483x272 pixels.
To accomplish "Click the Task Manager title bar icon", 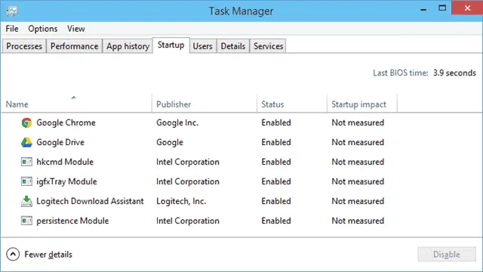I will (12, 11).
